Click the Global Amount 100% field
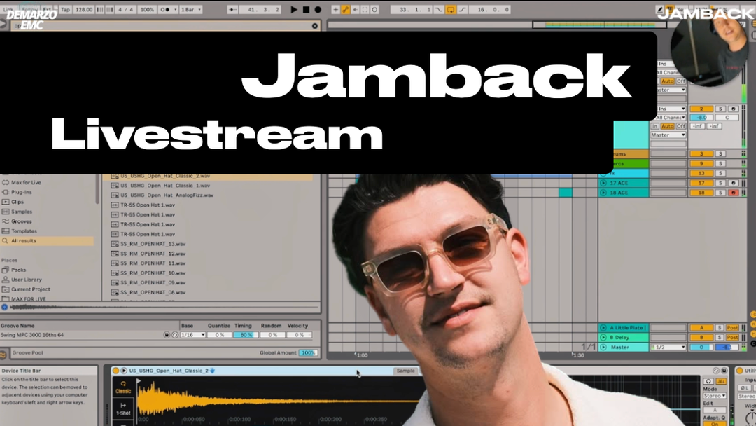 point(308,353)
